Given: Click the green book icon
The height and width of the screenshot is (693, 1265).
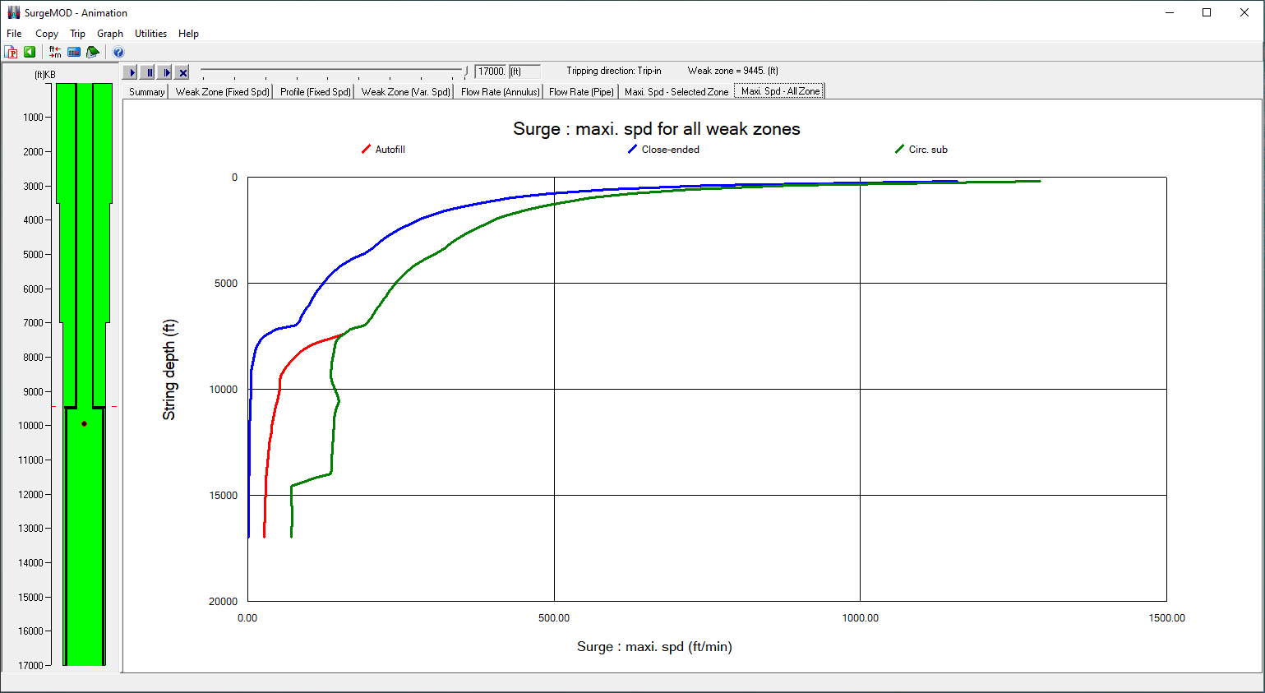Looking at the screenshot, I should point(93,52).
